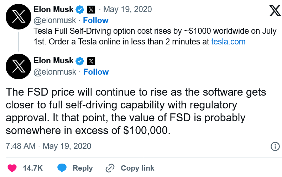Follow Elon Musk from the top tweet
Image resolution: width=282 pixels, height=177 pixels.
[96, 20]
